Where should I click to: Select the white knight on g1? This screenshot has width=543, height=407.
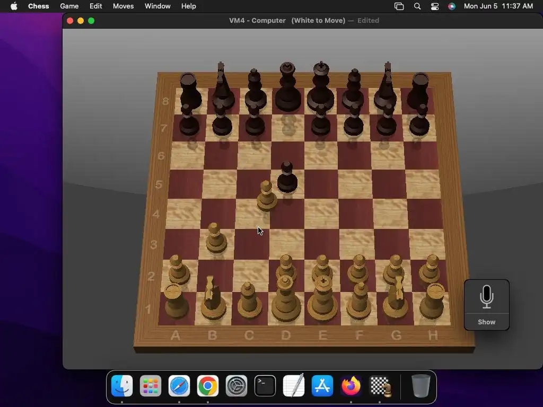pos(396,298)
